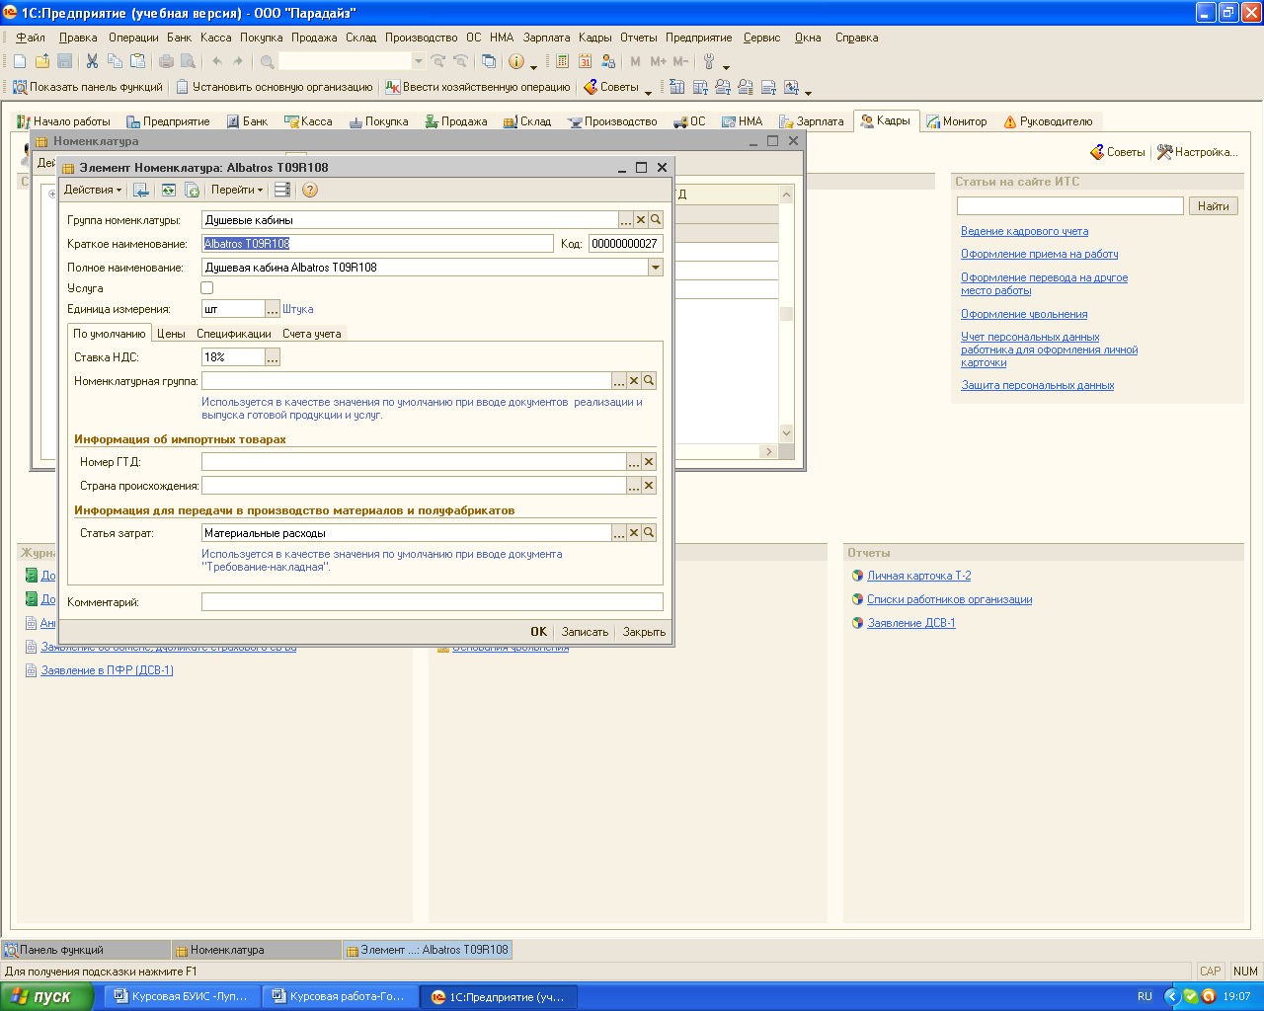Screen dimensions: 1264x1011
Task: Switch to the Счета учета tab
Action: 312,334
